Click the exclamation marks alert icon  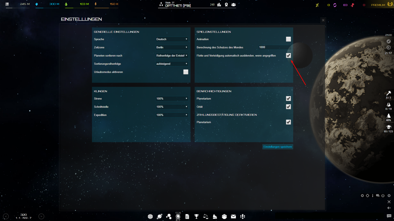click(x=243, y=216)
